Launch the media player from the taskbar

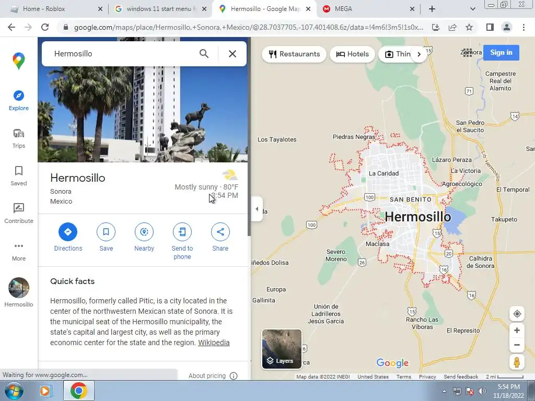pos(45,391)
